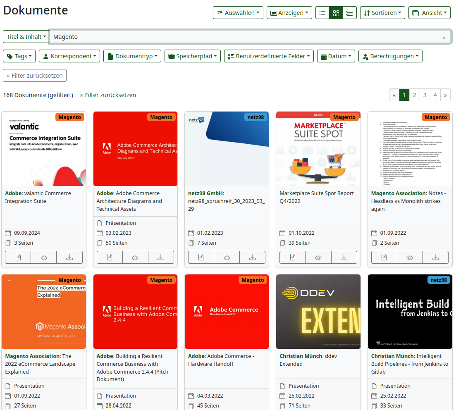Filter by netz98 GmbH correspondent link
The image size is (456, 410).
(206, 193)
